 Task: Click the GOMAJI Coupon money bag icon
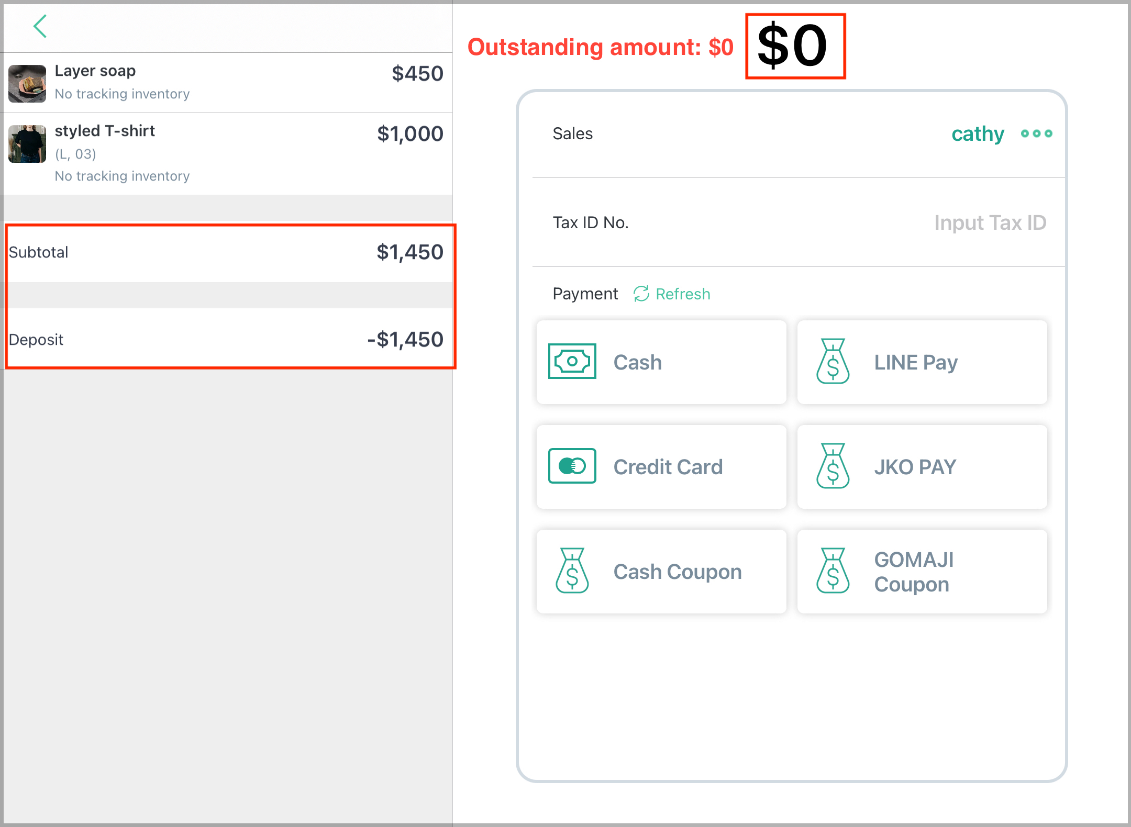click(x=833, y=571)
